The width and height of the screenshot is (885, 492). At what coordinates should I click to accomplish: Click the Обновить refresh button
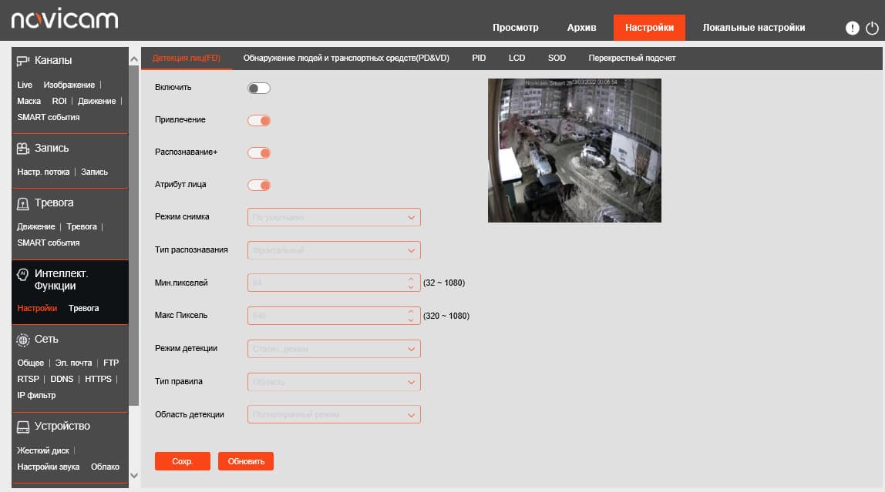pyautogui.click(x=246, y=461)
